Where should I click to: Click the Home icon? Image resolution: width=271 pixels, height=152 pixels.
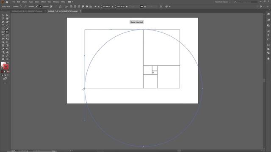[7, 2]
